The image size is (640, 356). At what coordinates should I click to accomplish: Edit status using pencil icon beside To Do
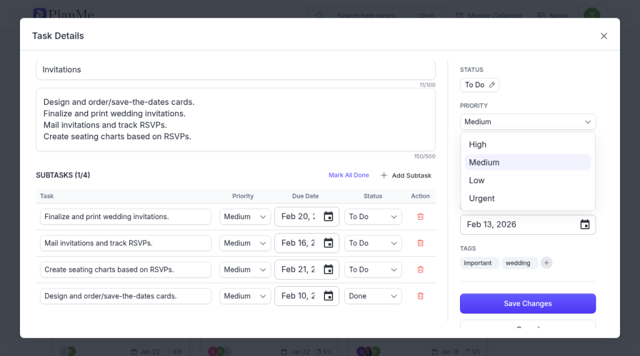(x=492, y=85)
